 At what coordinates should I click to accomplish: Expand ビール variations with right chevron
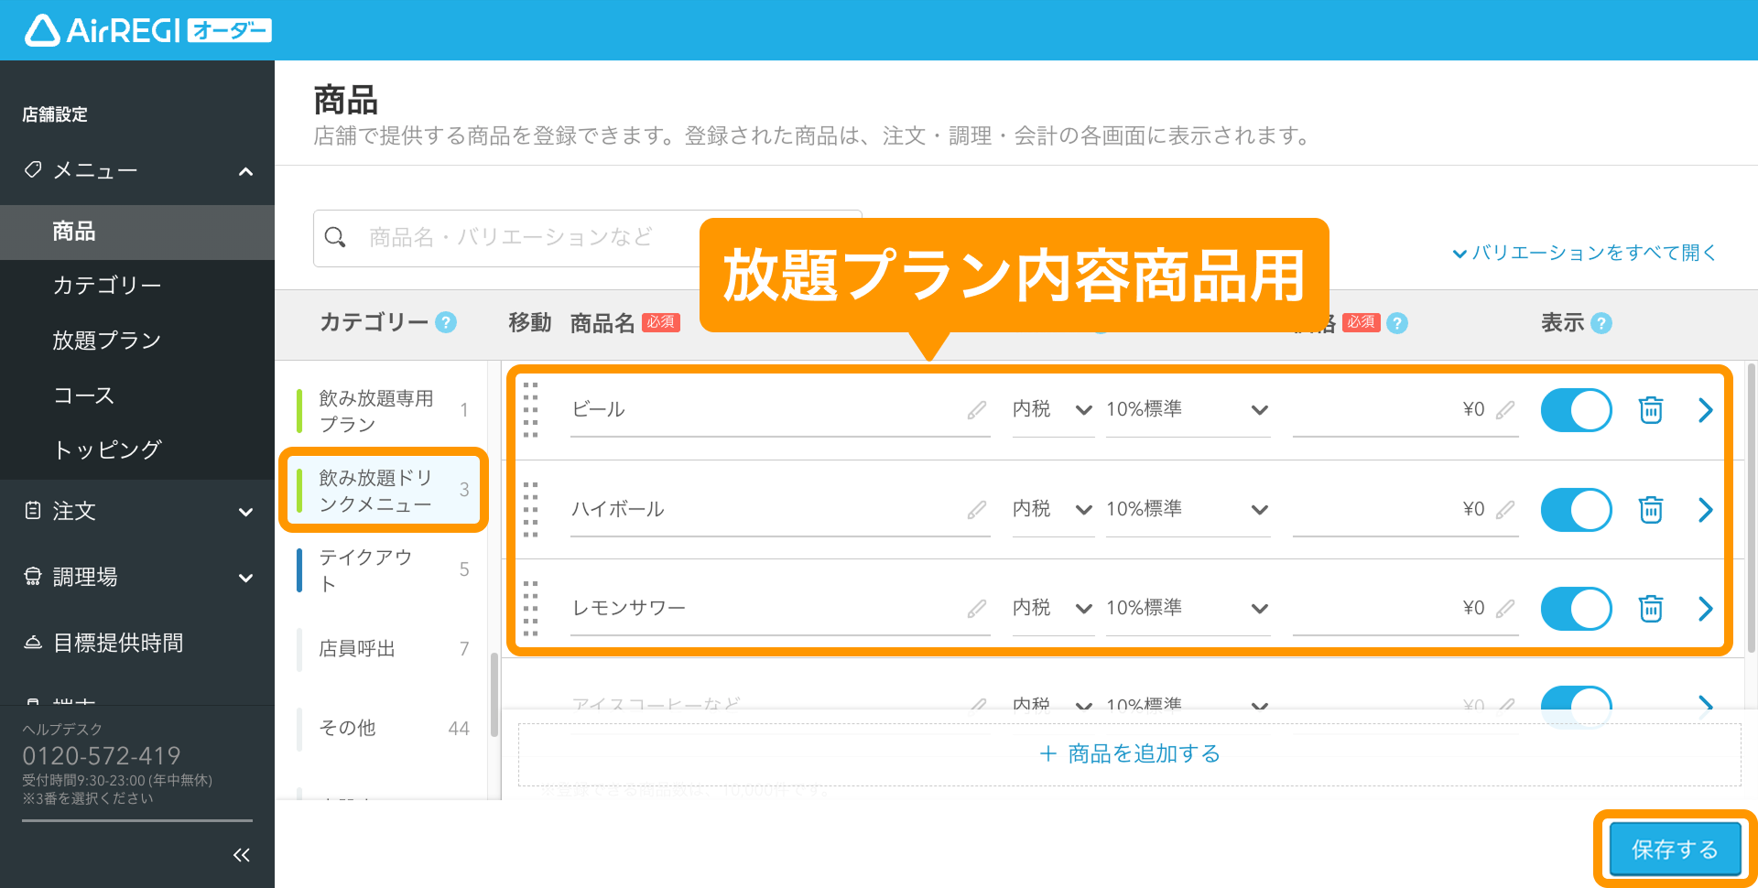(x=1705, y=410)
